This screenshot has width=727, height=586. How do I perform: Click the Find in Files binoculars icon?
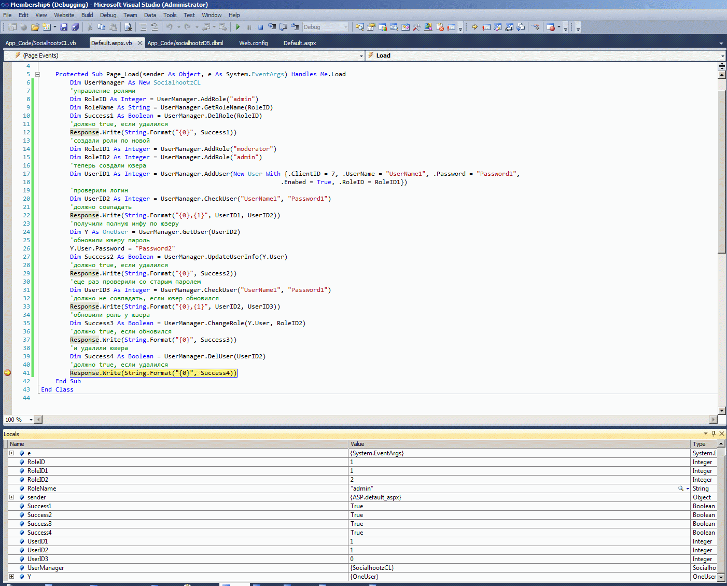click(128, 27)
